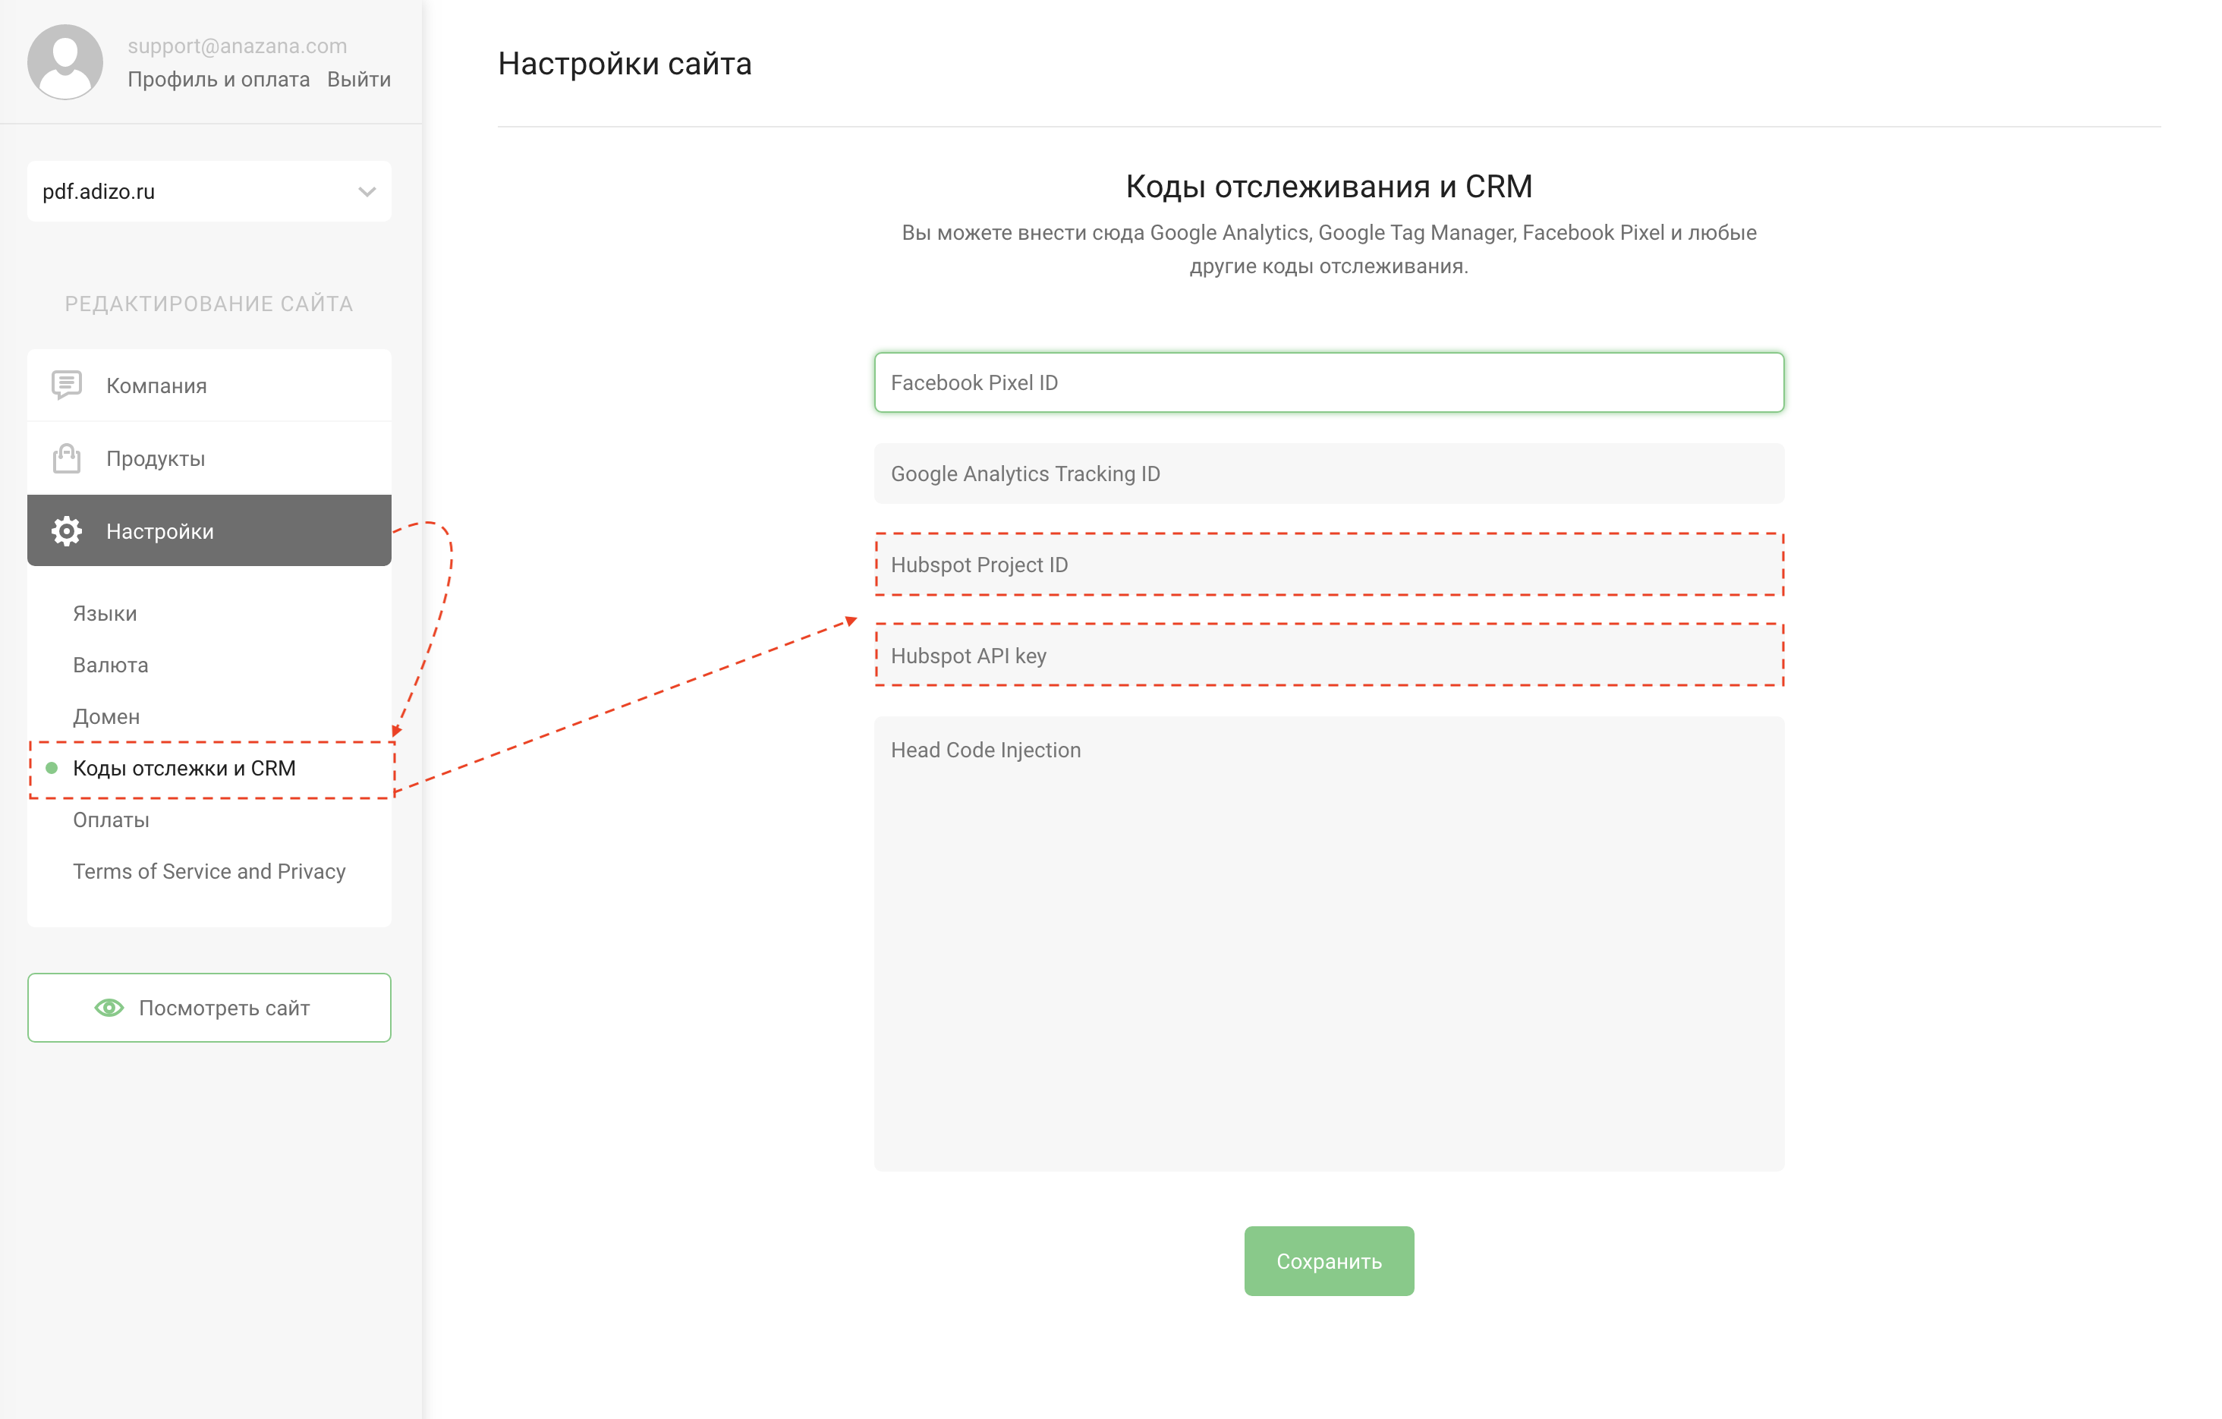Viewport: 2222px width, 1419px height.
Task: Expand the pdf.adizo.ru site dropdown chevron
Action: (x=367, y=192)
